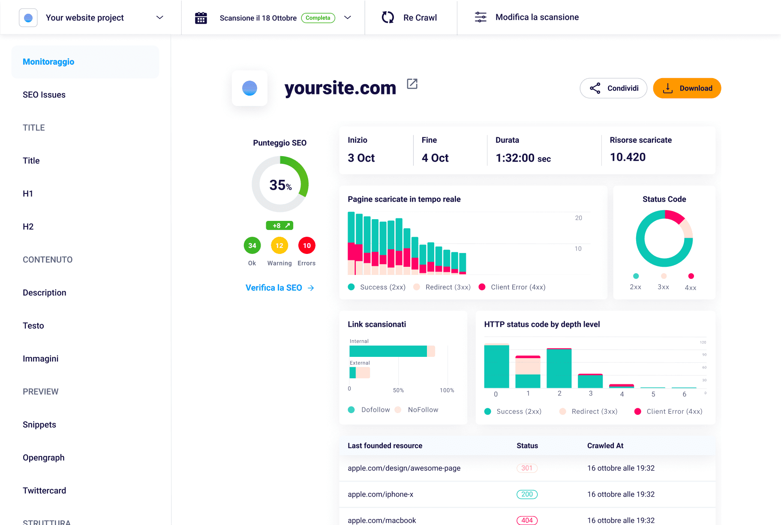Open the Scansione il 18 Ottobre dropdown
This screenshot has height=525, width=781.
click(x=348, y=18)
